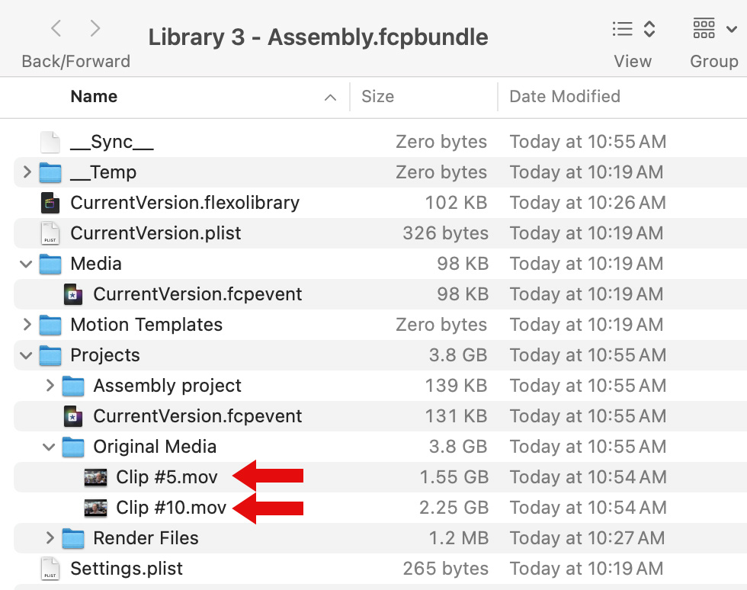Collapse the Media folder
The width and height of the screenshot is (747, 590).
click(27, 264)
